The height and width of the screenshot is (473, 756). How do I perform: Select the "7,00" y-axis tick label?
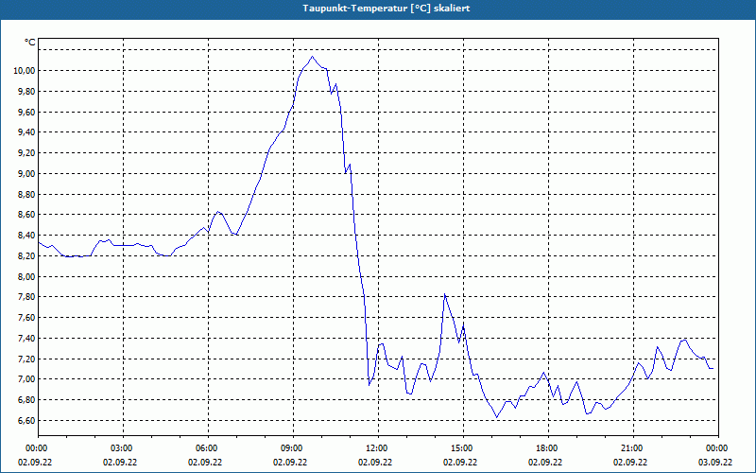26,379
